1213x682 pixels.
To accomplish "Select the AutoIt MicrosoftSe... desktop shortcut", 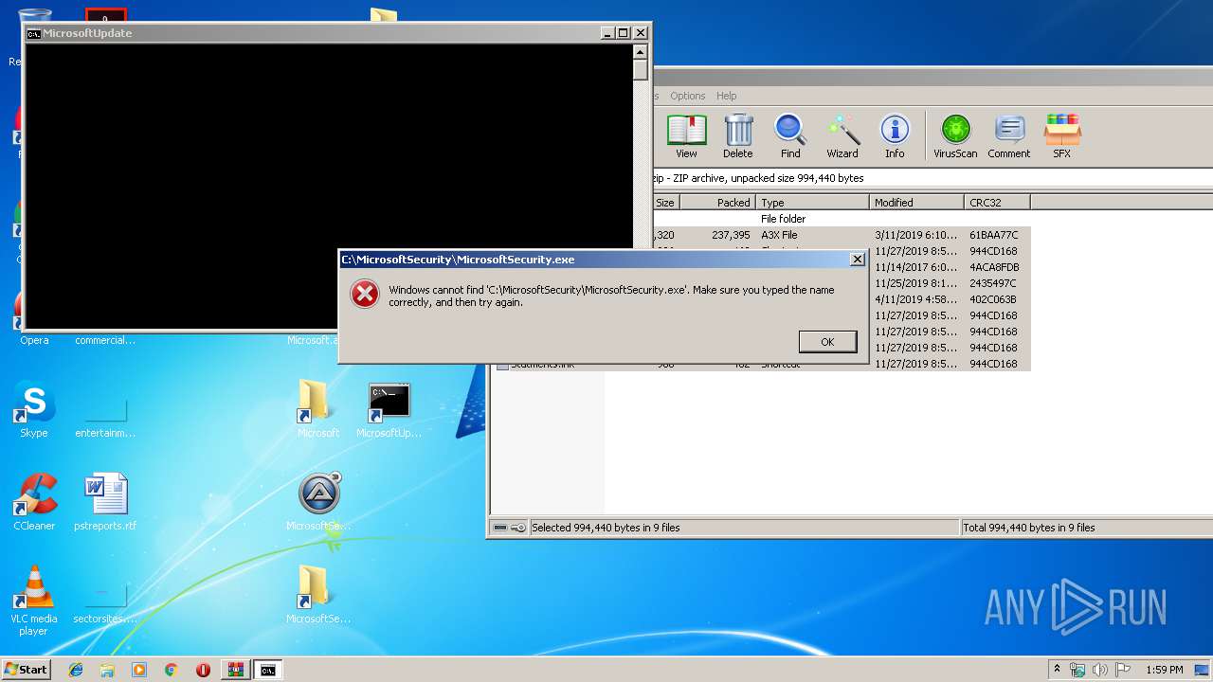I will click(318, 501).
